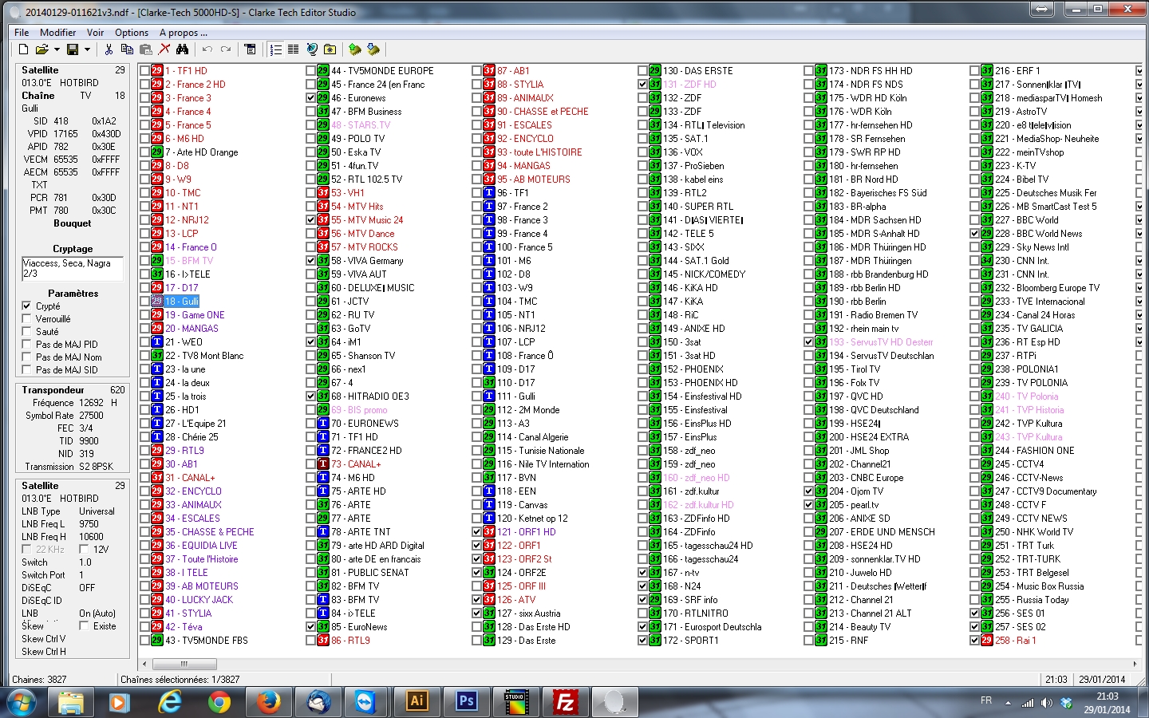Toggle the Crypté checkbox
This screenshot has height=718, width=1149.
(x=27, y=306)
